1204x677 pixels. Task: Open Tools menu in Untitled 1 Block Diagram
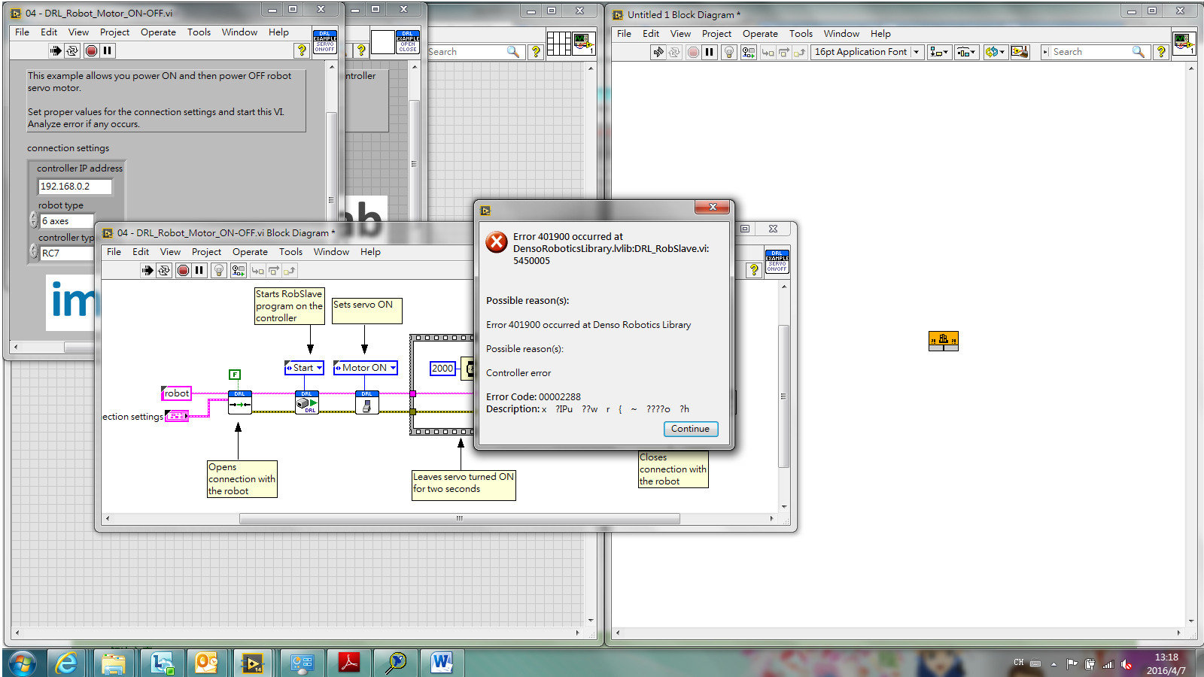(801, 33)
